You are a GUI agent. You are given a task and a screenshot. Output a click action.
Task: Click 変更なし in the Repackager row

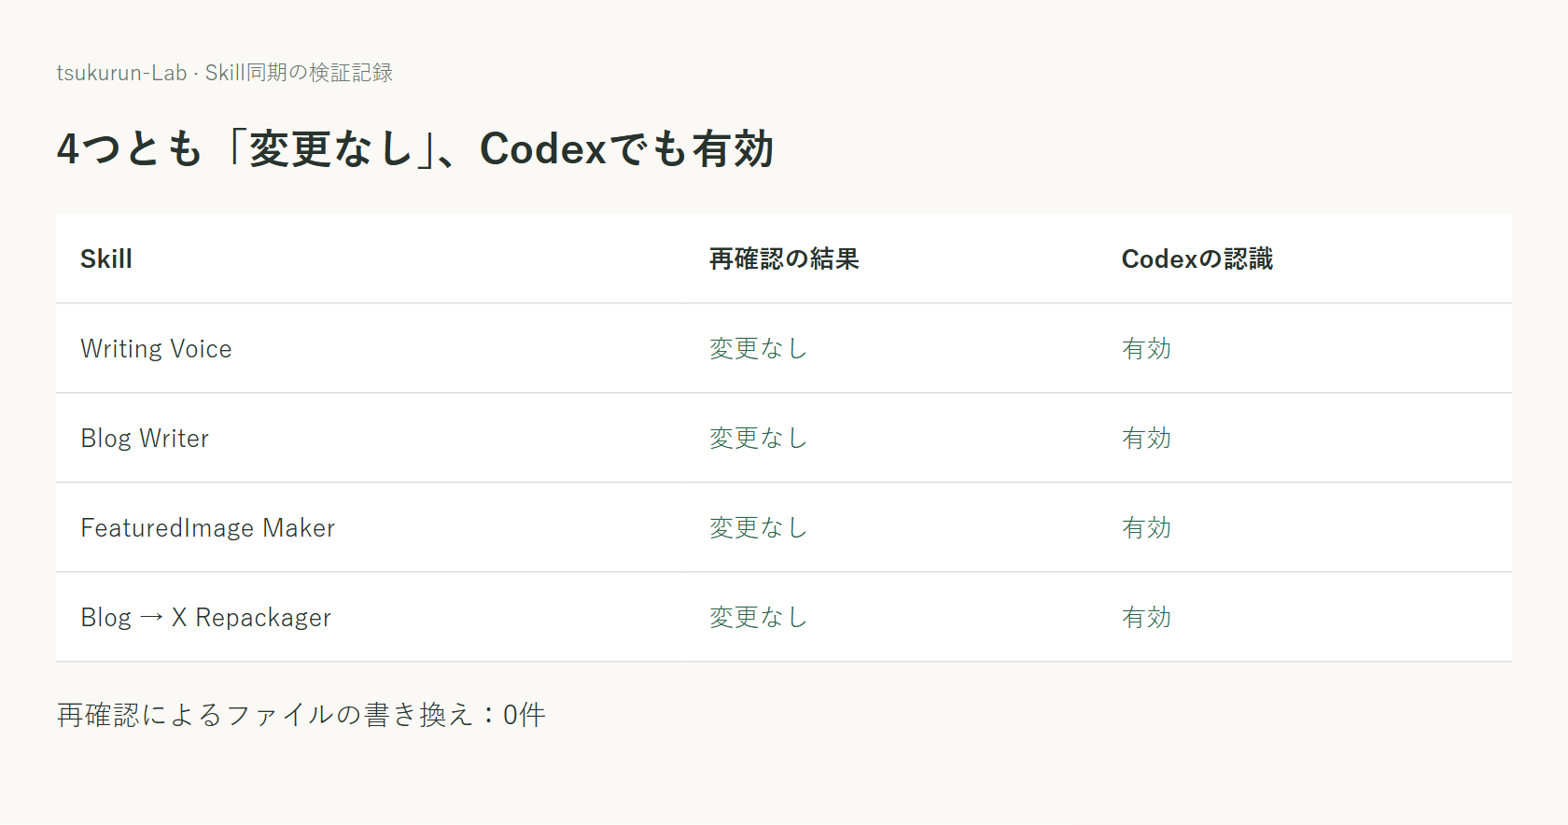pos(759,617)
